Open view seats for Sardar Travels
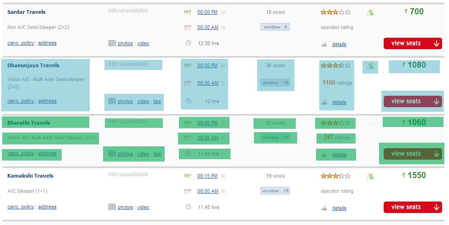 point(413,43)
